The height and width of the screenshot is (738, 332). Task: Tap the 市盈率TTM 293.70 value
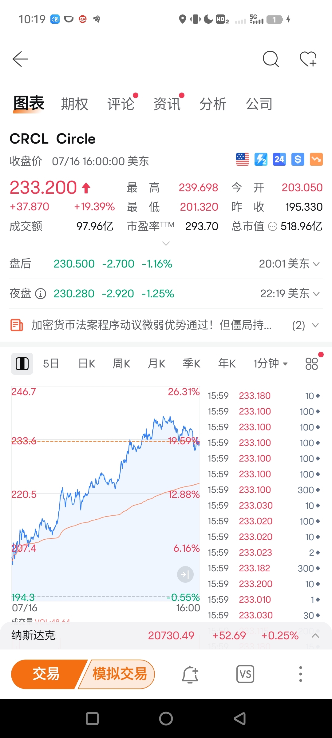[x=202, y=226]
